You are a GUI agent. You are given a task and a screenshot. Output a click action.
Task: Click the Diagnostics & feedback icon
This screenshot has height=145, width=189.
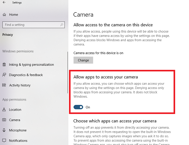(x=4, y=75)
